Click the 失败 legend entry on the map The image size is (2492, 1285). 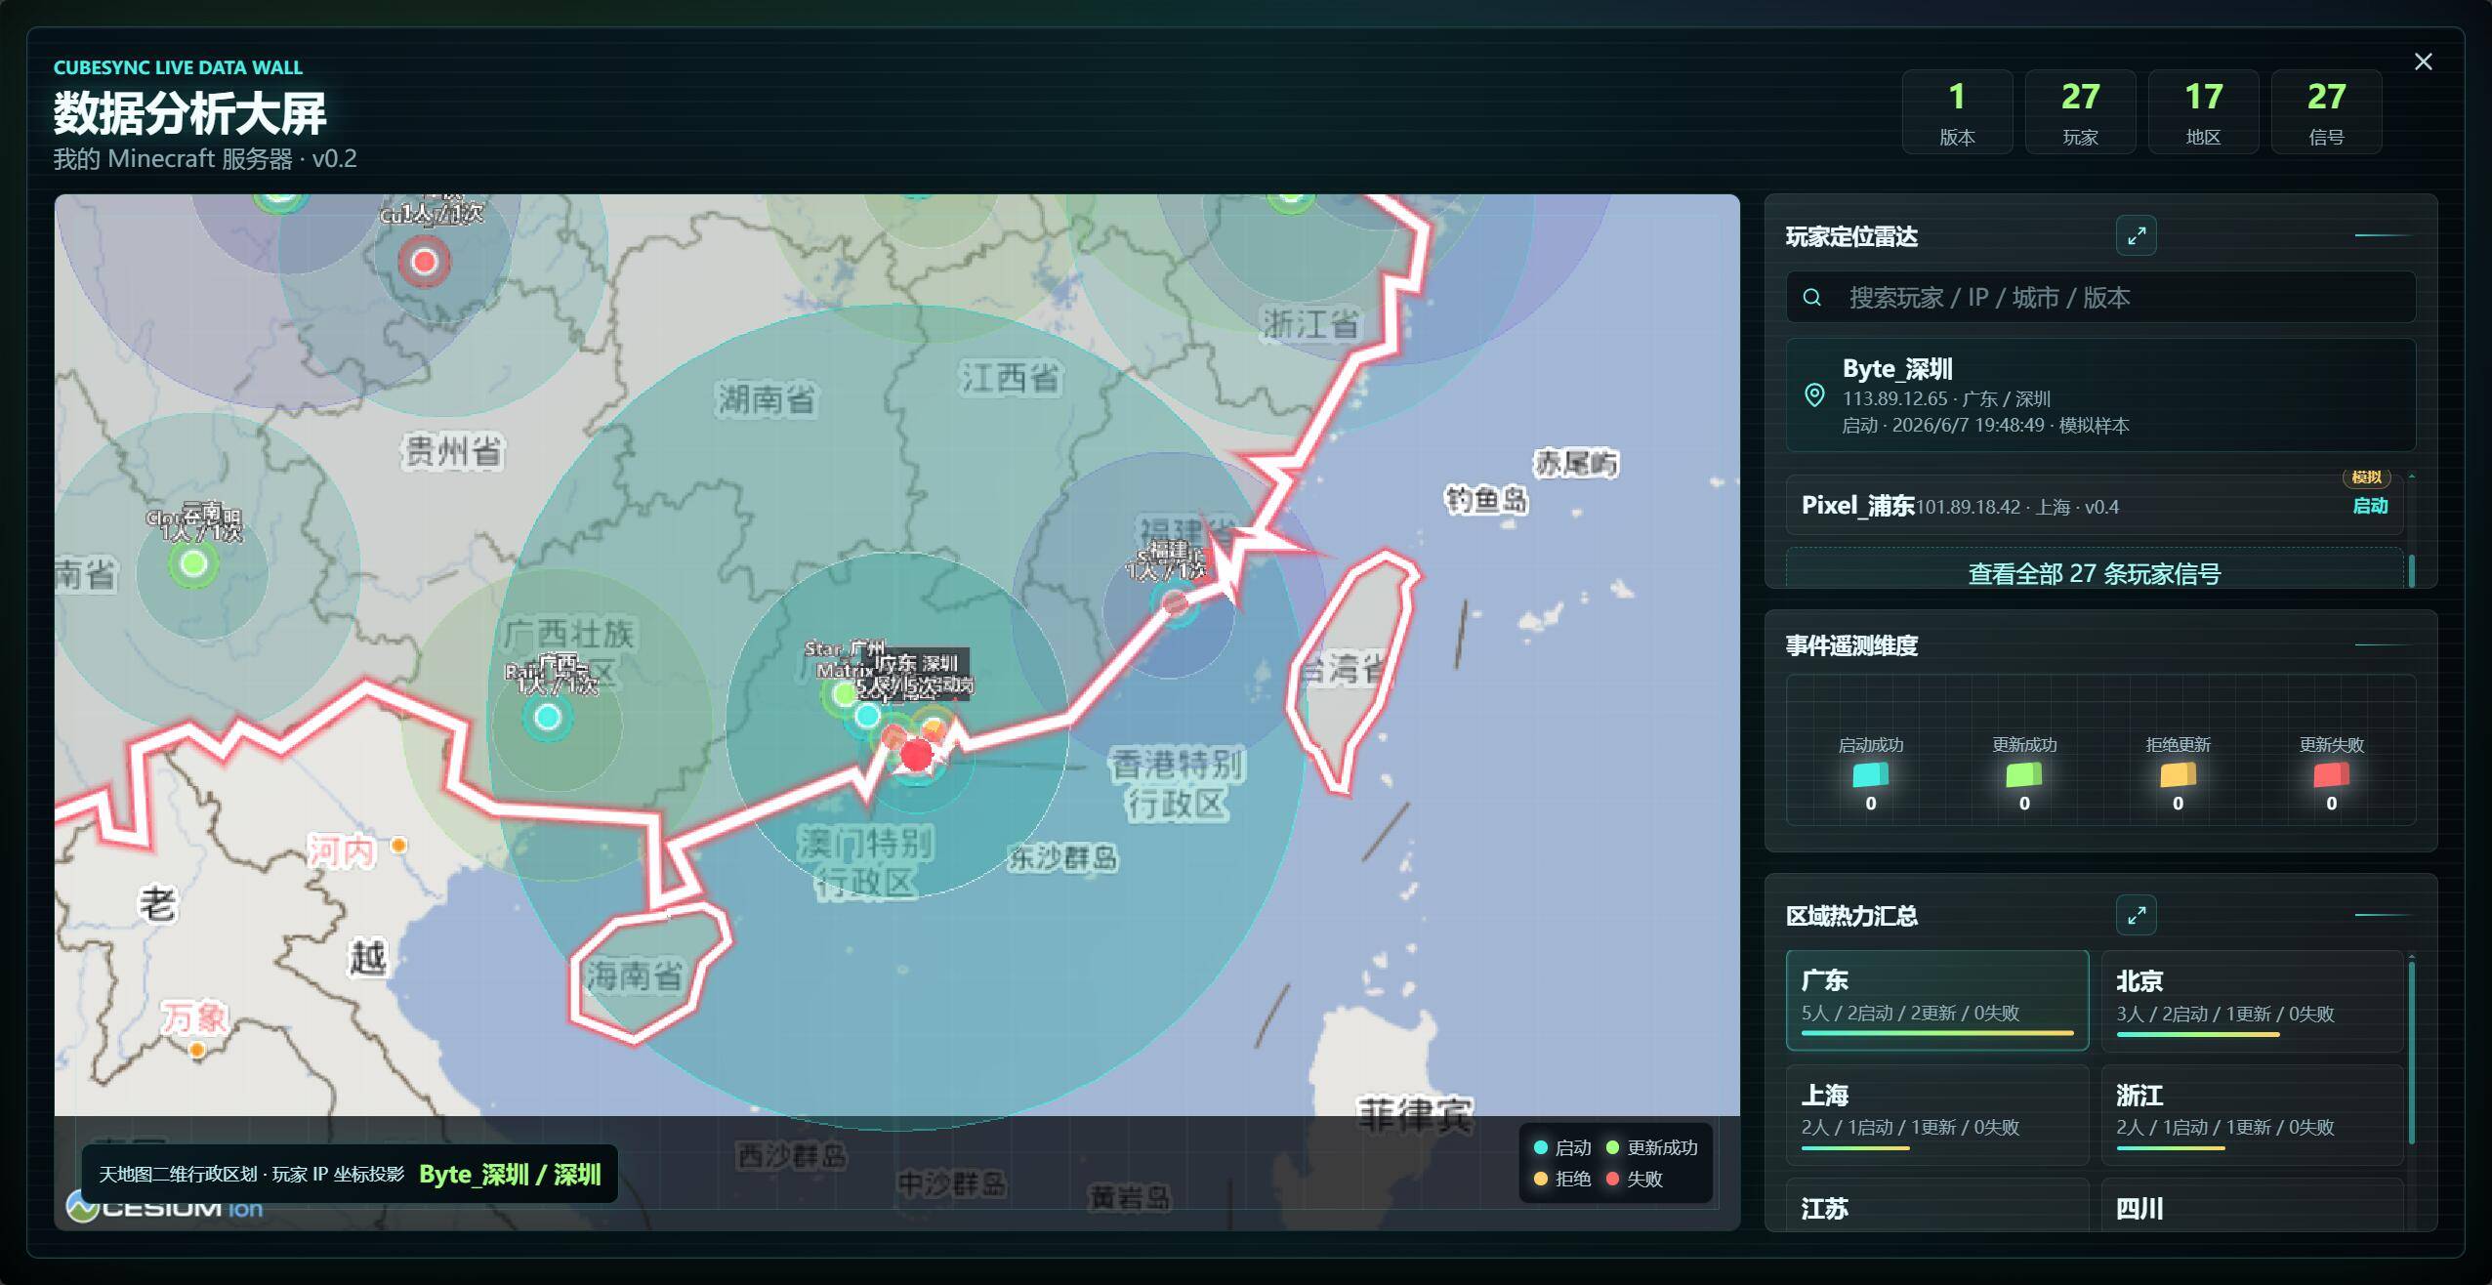1635,1179
